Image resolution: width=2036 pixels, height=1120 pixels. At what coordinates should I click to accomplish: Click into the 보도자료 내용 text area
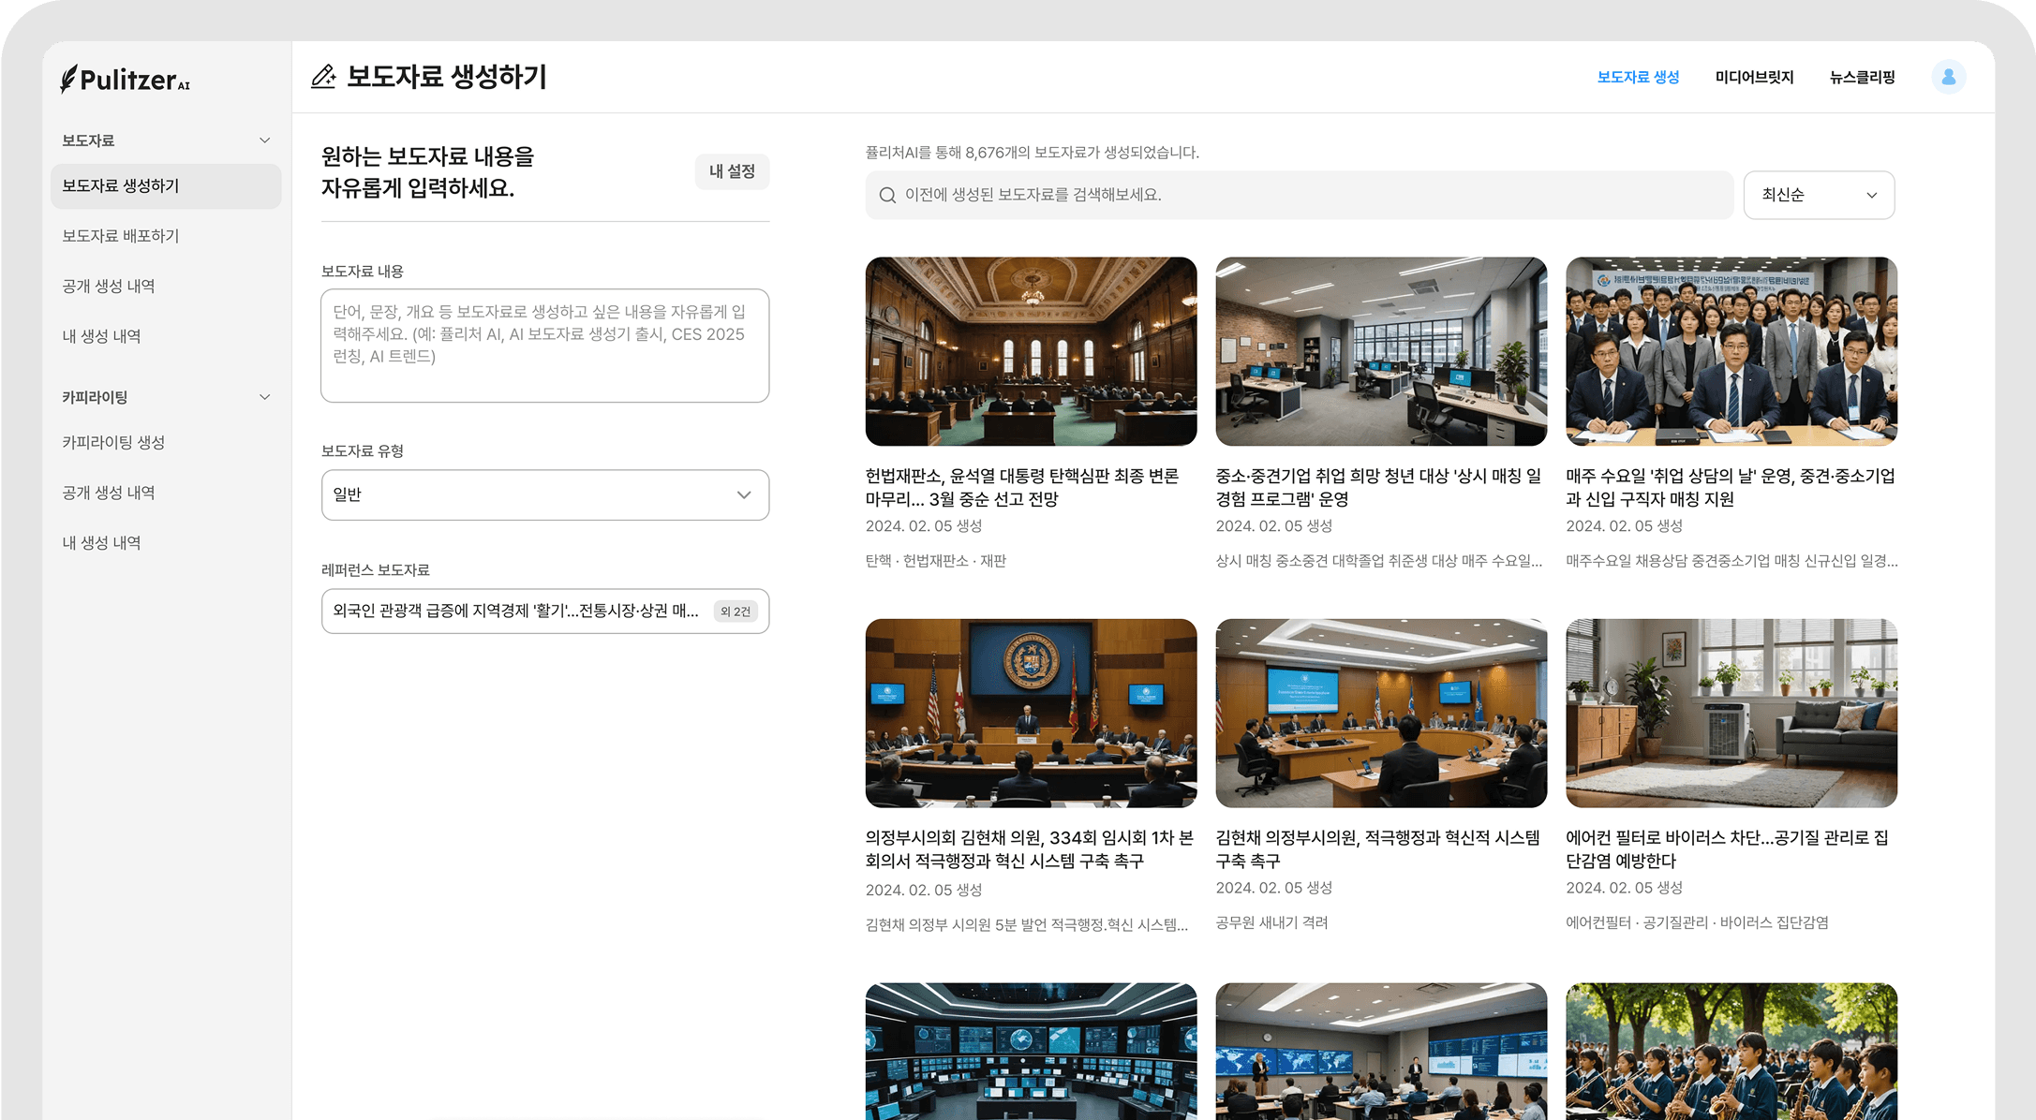point(544,346)
